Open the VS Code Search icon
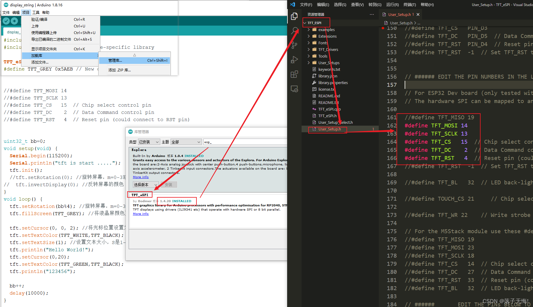This screenshot has width=533, height=307. [294, 31]
